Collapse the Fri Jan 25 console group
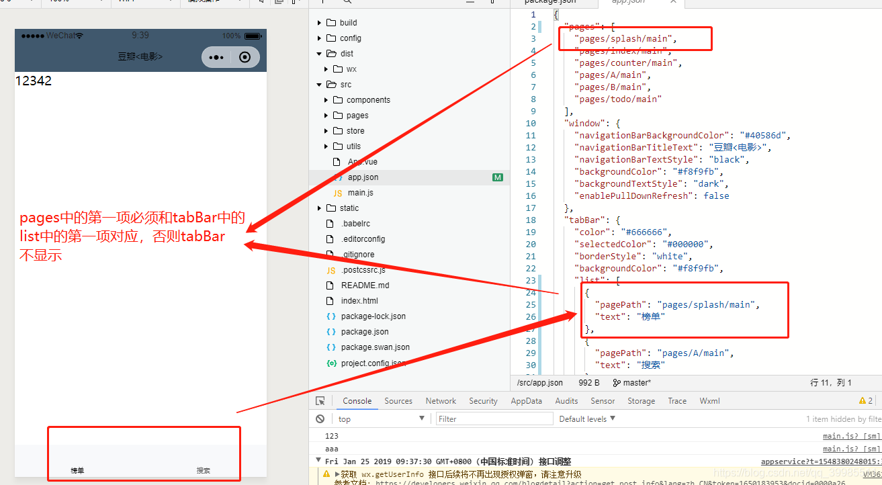 pos(318,461)
